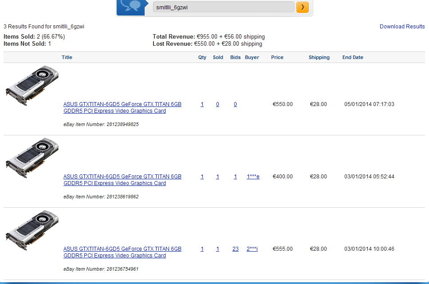Screen dimensions: 429x284
Task: Click the Price column header
Action: 277,57
